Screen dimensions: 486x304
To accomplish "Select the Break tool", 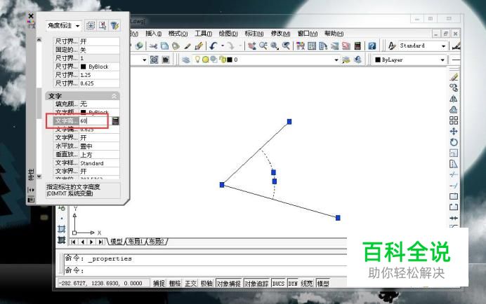I will 454,207.
